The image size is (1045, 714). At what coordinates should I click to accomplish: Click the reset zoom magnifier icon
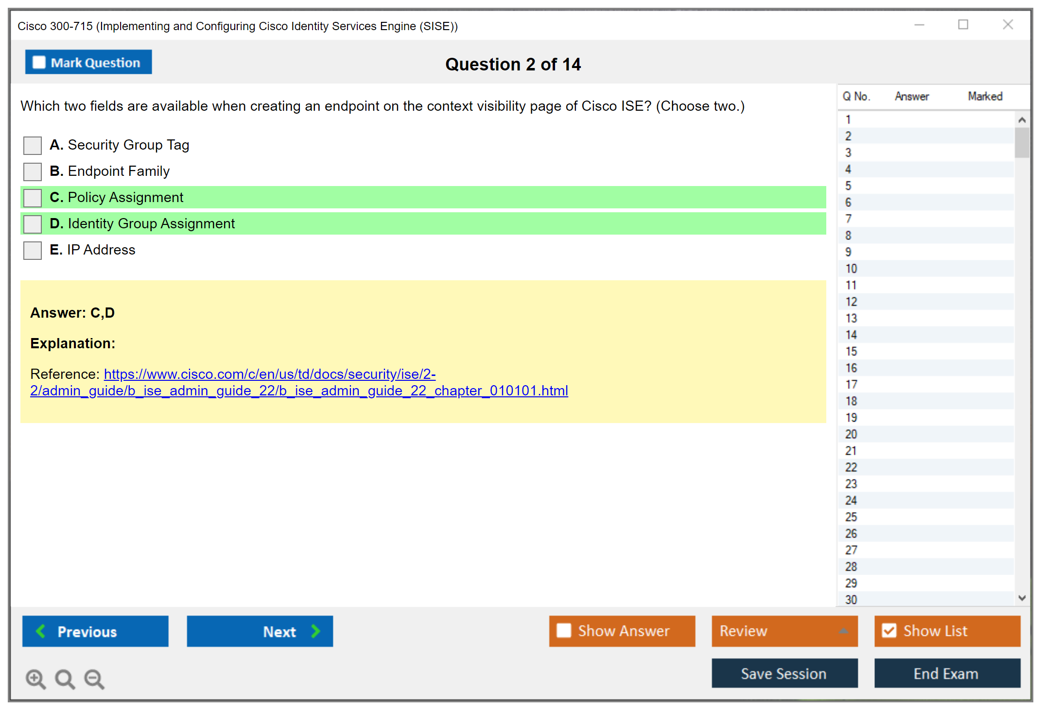point(65,679)
